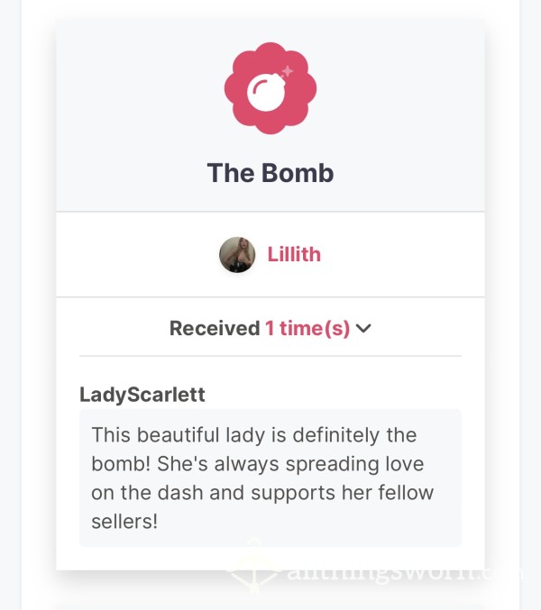Viewport: 541px width, 610px height.
Task: Click the allthingsworn.com watermark text
Action: (405, 573)
